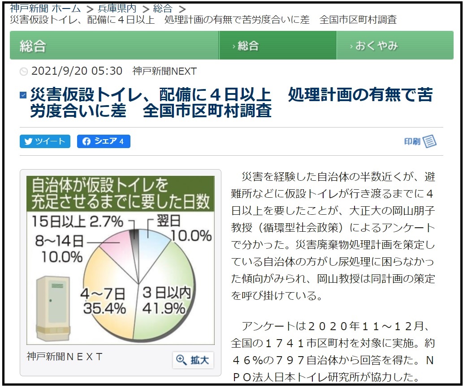Viewport: 463px width, 387px height.
Task: Click the blue checkmark icon before headline
Action: (x=23, y=95)
